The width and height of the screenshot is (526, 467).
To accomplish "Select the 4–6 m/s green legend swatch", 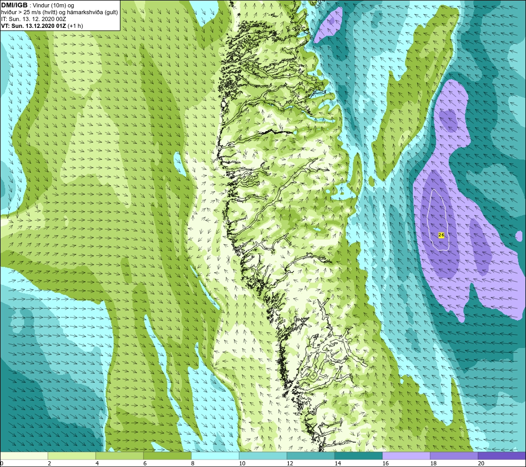I will pos(119,456).
